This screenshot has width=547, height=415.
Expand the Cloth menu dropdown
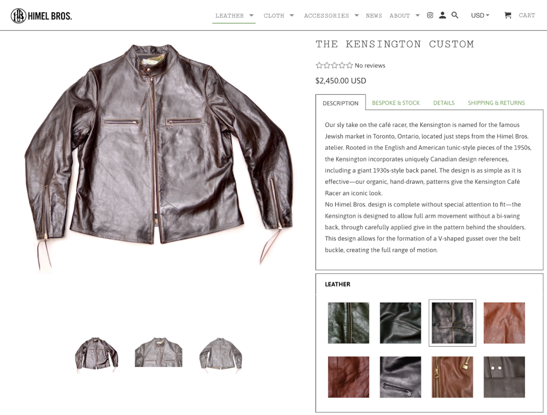point(292,15)
